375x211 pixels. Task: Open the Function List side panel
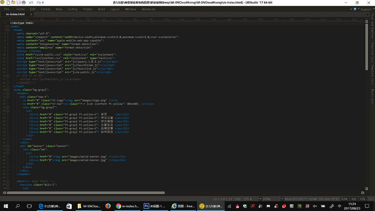click(x=373, y=53)
